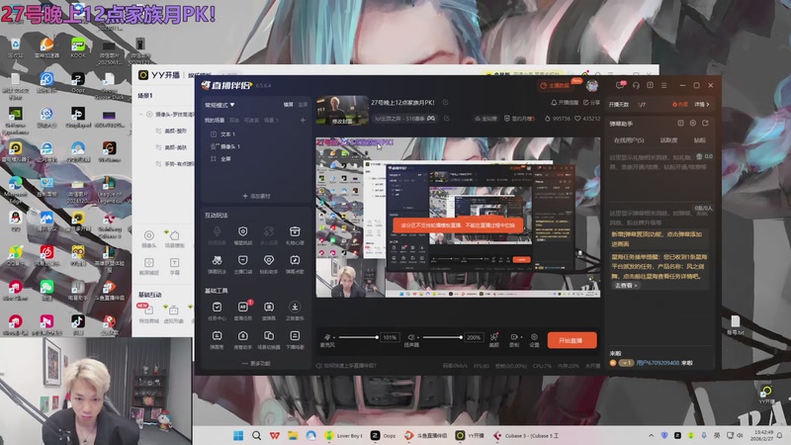This screenshot has width=791, height=445.
Task: Click the speaker 200% value field
Action: (x=474, y=337)
